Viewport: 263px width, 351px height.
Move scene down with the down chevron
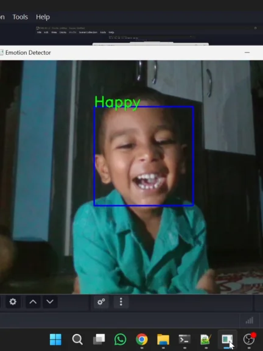(50, 302)
